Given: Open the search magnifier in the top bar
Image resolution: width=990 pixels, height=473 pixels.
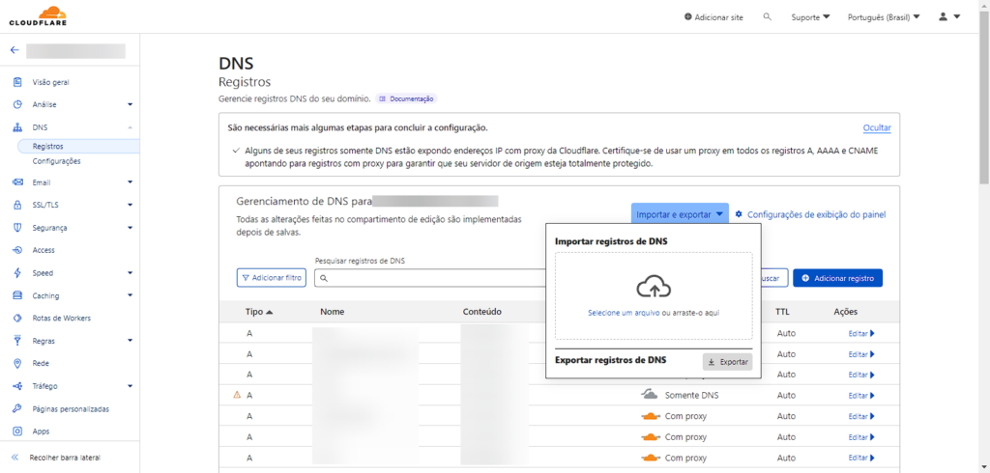Looking at the screenshot, I should (767, 17).
